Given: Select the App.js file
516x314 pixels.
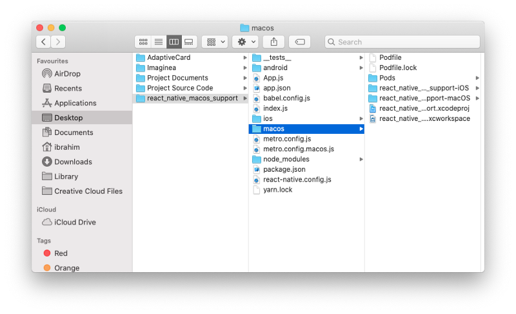Looking at the screenshot, I should tap(306, 78).
